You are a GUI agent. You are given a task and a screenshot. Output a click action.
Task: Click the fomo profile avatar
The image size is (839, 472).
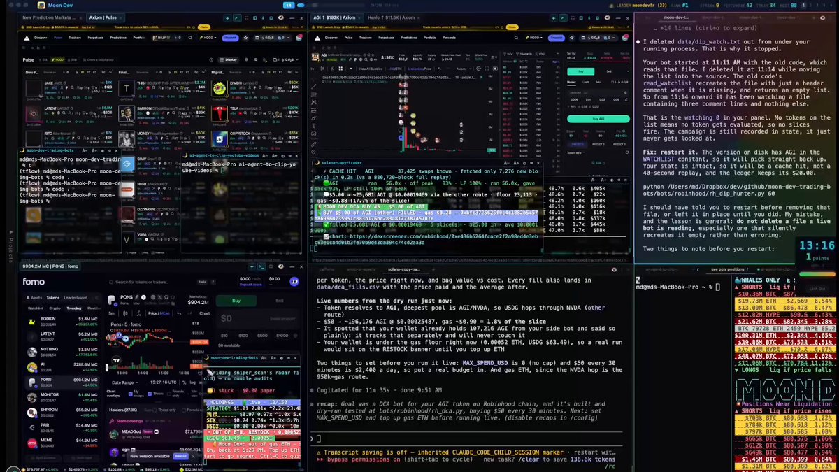click(294, 281)
